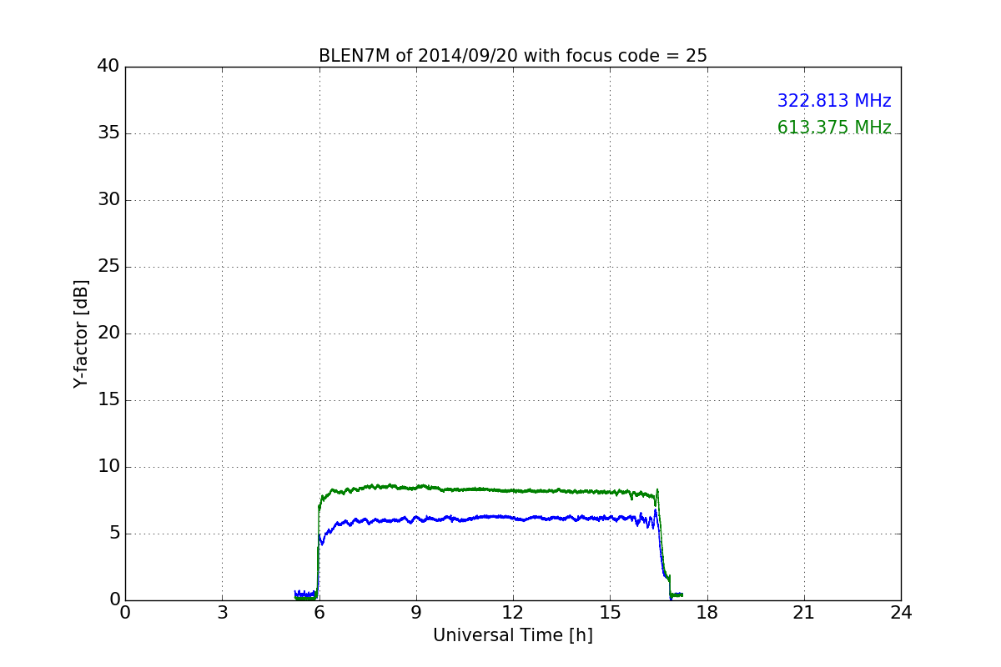Click the y-axis tick label 35

pyautogui.click(x=108, y=133)
